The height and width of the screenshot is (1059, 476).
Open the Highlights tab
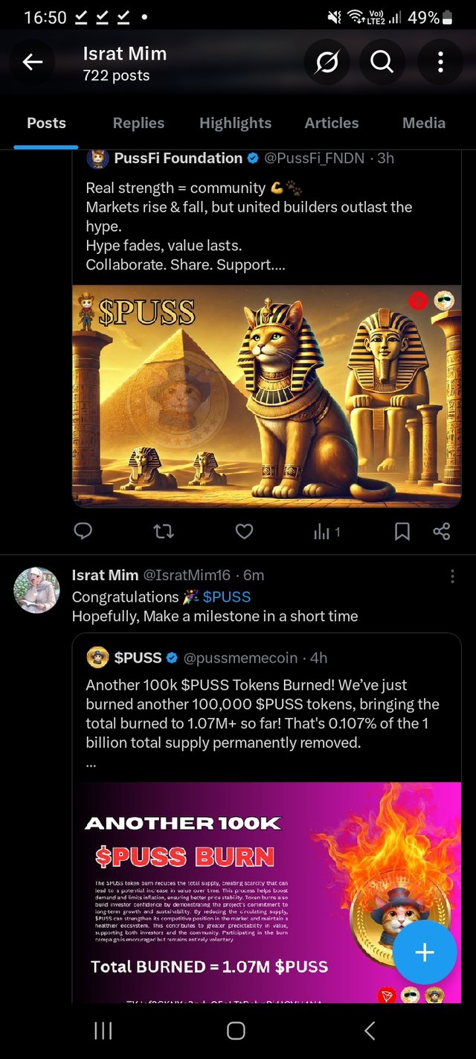tap(235, 123)
